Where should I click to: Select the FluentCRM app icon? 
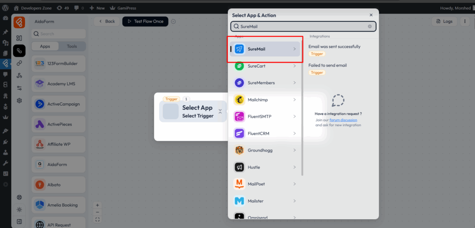click(239, 133)
